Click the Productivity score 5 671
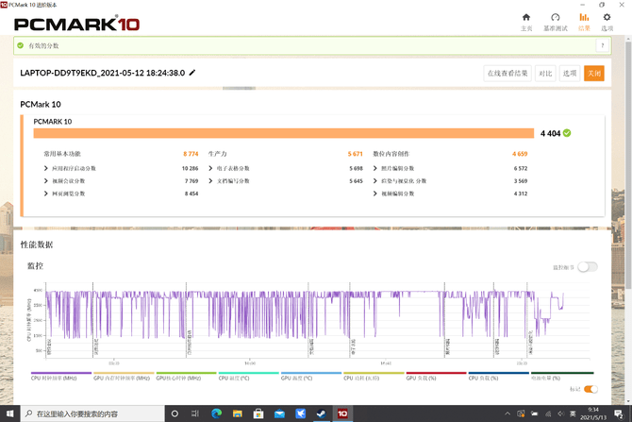This screenshot has width=632, height=422. click(x=355, y=154)
